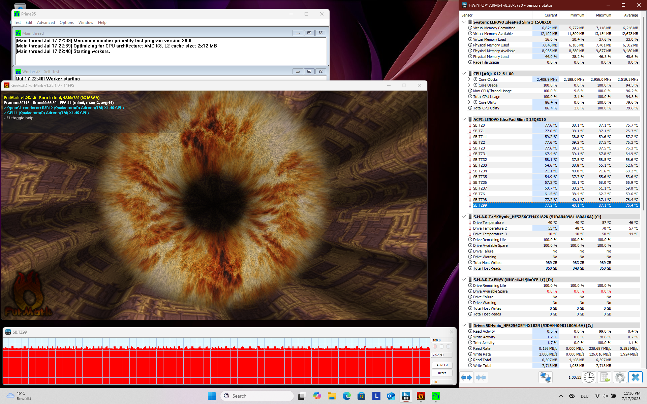Open HWiNFO remote network connection icon
The height and width of the screenshot is (404, 647).
545,377
